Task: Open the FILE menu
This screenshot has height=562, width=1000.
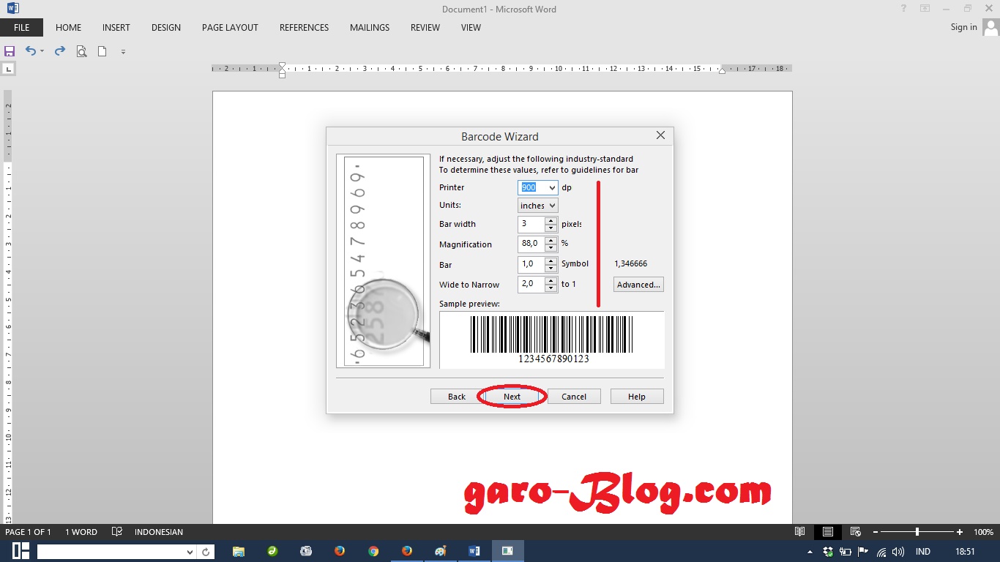Action: (21, 27)
